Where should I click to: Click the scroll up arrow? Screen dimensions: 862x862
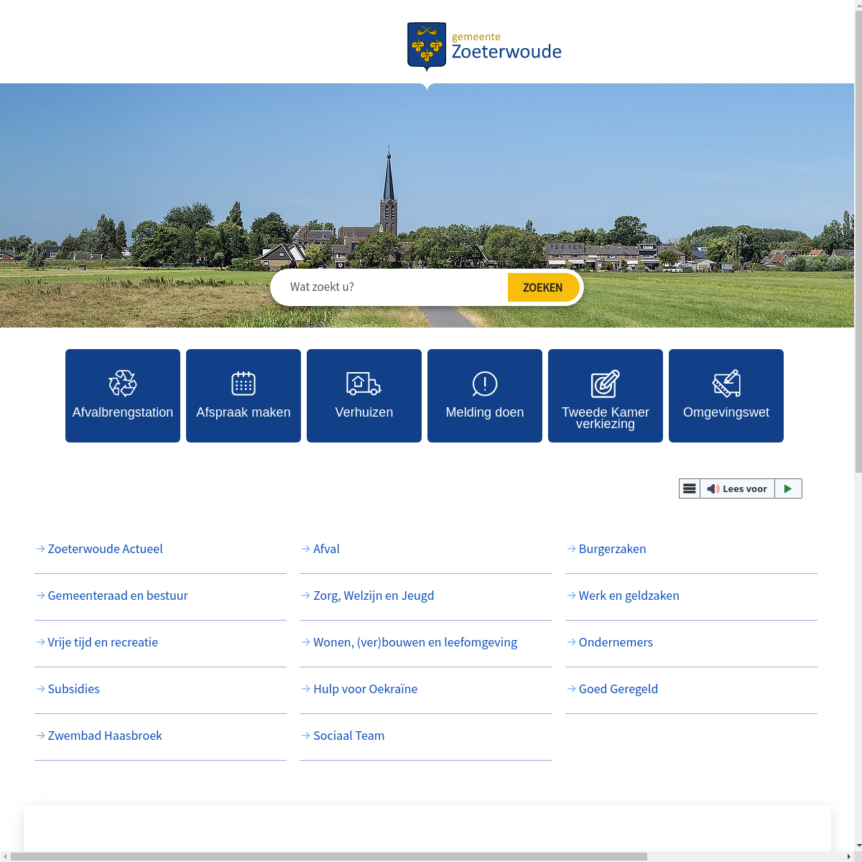click(x=858, y=5)
